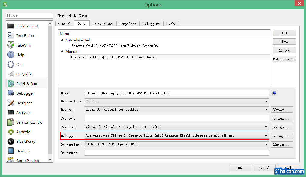Open the Environment settings icon

click(11, 26)
